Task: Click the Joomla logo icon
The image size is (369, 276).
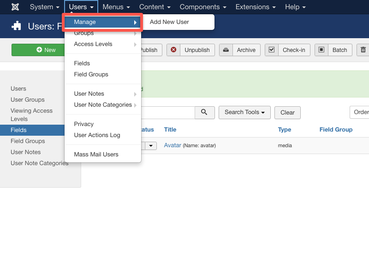Action: (15, 7)
